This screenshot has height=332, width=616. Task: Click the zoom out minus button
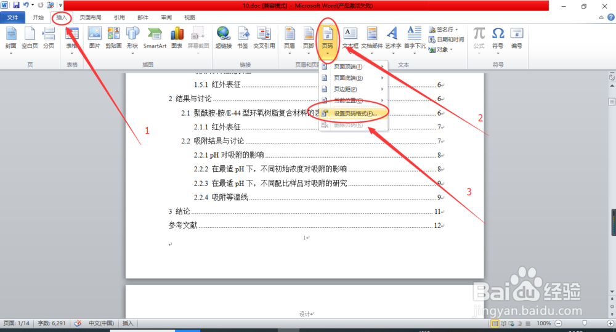pos(558,323)
